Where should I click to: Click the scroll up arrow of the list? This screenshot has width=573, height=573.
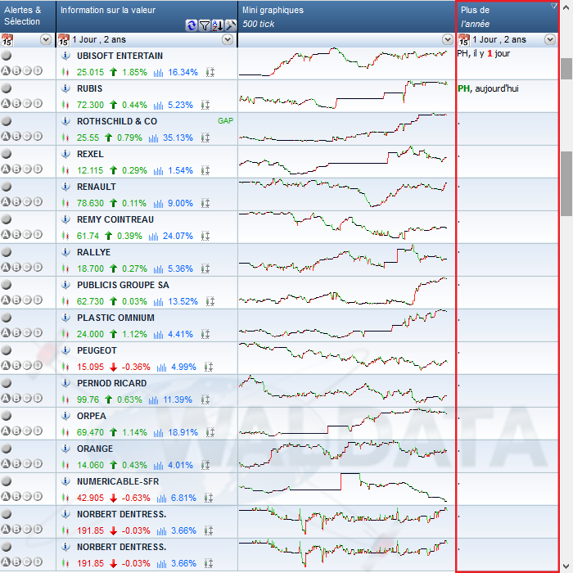(566, 7)
